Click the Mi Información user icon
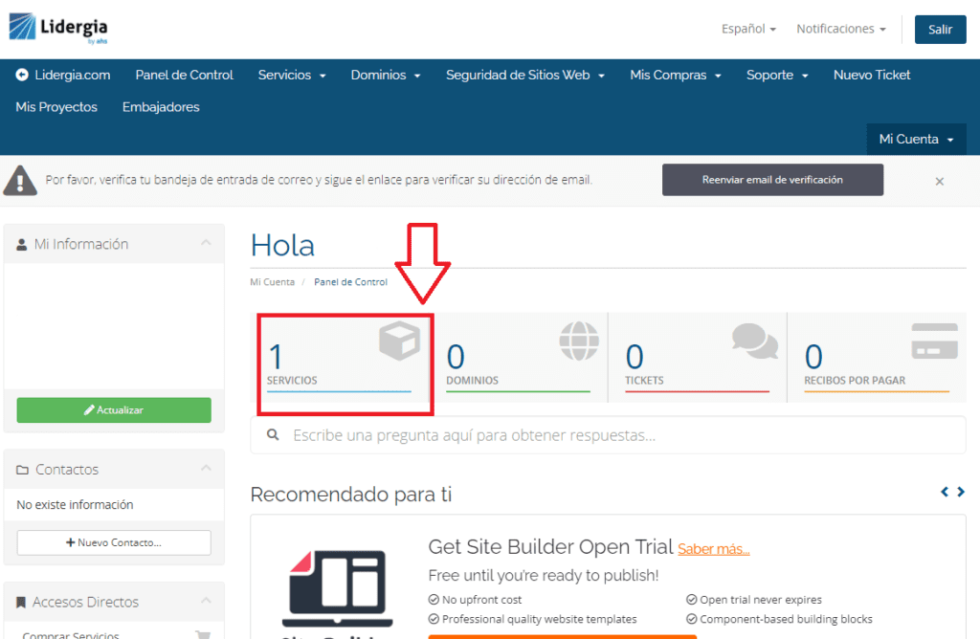The image size is (980, 639). [22, 244]
